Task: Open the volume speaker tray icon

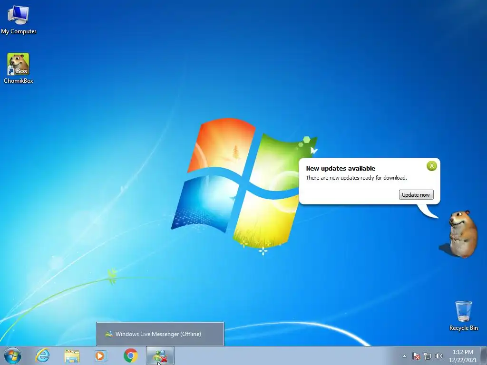Action: pos(438,356)
